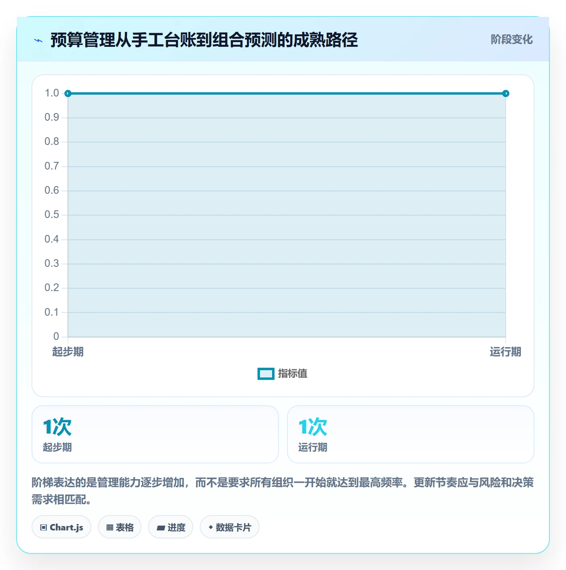Click the grid icon in 表格 chip
This screenshot has height=570, width=566.
tap(110, 528)
